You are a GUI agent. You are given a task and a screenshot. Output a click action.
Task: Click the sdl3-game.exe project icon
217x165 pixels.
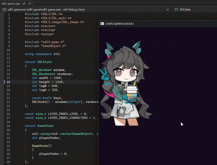[x=4, y=9]
